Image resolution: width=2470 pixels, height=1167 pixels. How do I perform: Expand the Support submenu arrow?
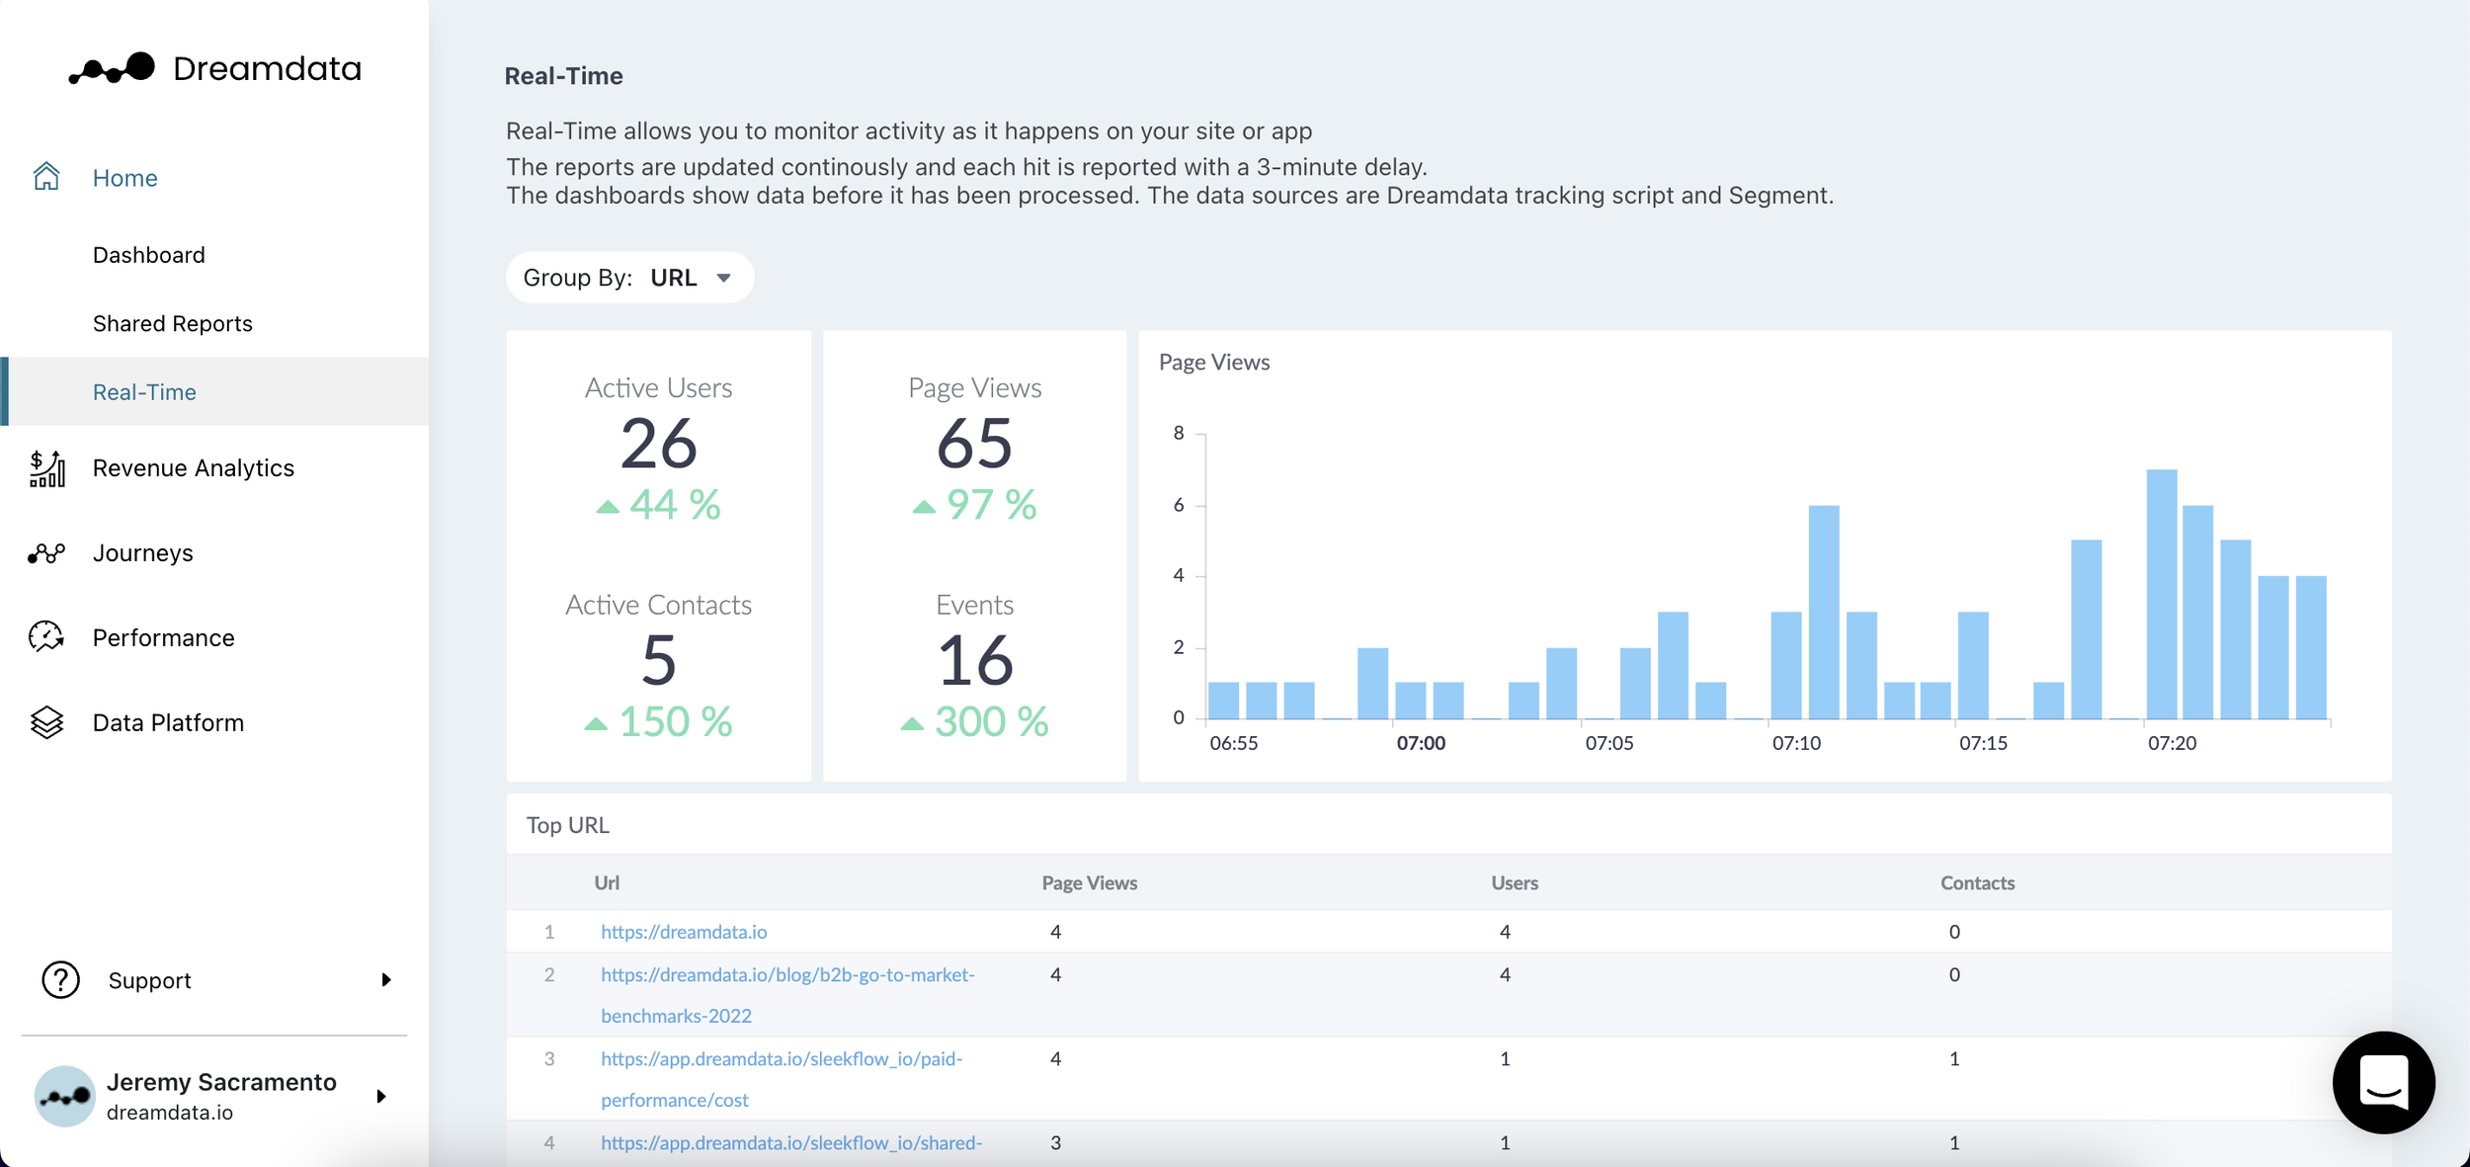[x=386, y=980]
